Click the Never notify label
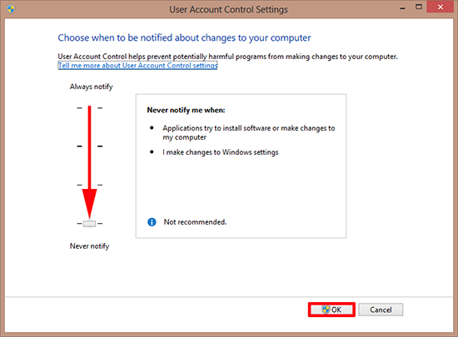This screenshot has width=458, height=337. pos(89,246)
